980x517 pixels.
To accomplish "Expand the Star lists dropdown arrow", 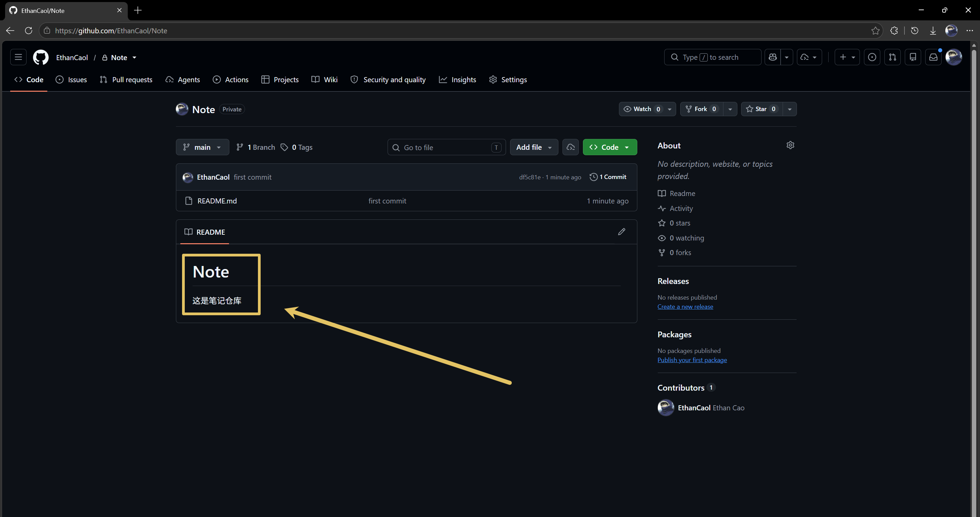I will click(x=790, y=109).
